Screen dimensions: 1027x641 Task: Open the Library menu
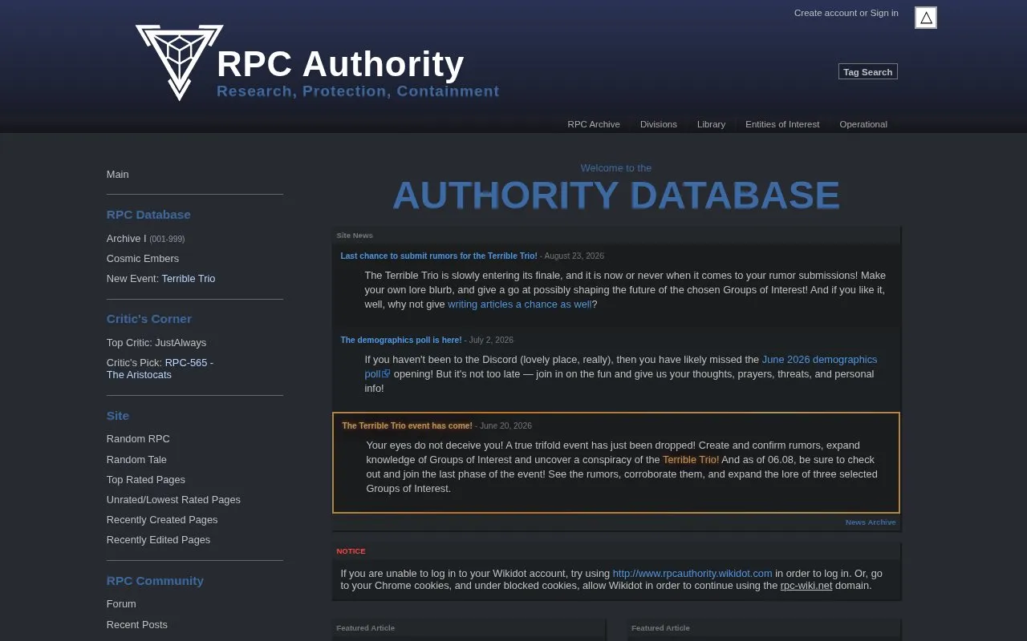711,124
